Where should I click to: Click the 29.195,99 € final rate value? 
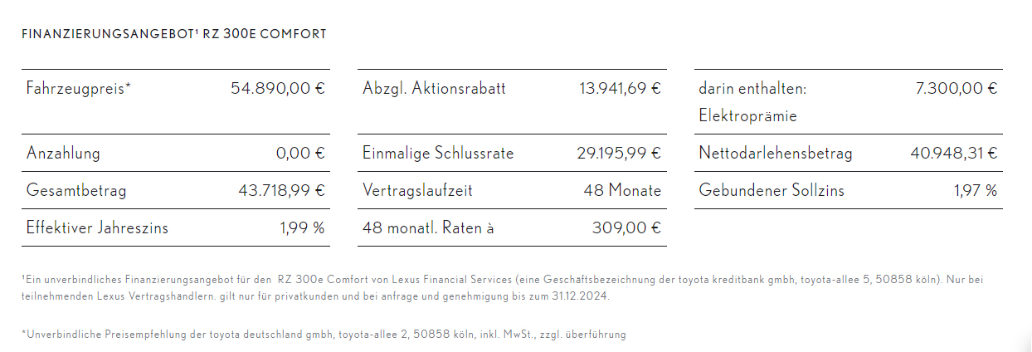point(619,154)
